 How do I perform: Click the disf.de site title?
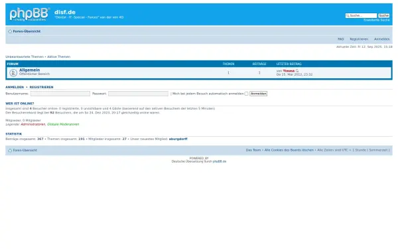coord(65,12)
